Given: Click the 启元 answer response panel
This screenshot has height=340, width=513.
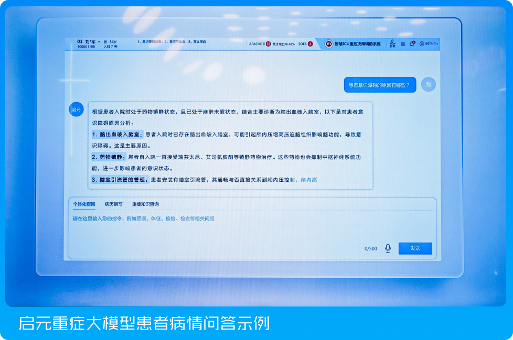Looking at the screenshot, I should pos(231,145).
